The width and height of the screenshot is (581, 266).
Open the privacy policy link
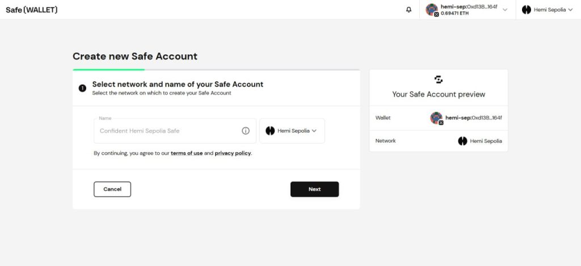pos(233,153)
